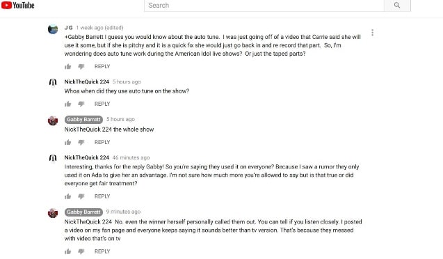Open three-dot menu on J G's comment

pyautogui.click(x=372, y=33)
